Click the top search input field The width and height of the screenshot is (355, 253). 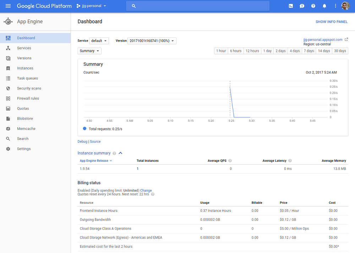(198, 6)
